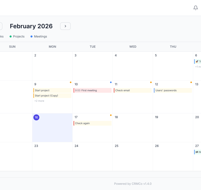This screenshot has width=201, height=190.
Task: Expand '+2 more' events on February 9
Action: point(39,101)
